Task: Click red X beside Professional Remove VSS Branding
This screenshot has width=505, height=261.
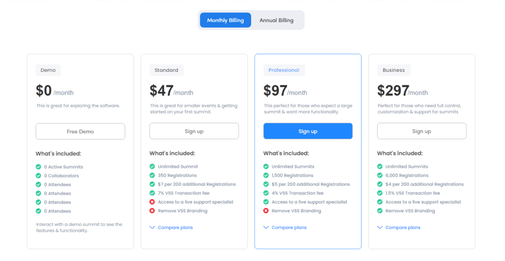Action: click(x=266, y=211)
